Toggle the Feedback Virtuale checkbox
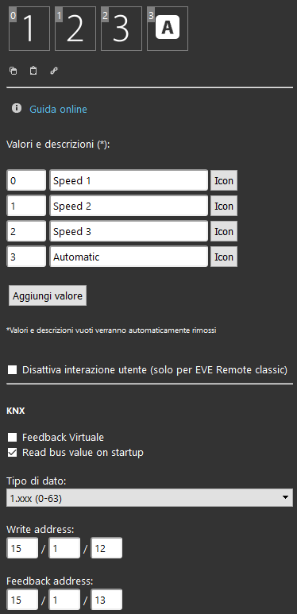 pos(13,437)
